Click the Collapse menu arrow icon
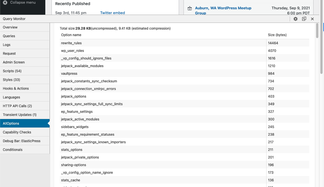This screenshot has height=187, width=324. [5, 3]
